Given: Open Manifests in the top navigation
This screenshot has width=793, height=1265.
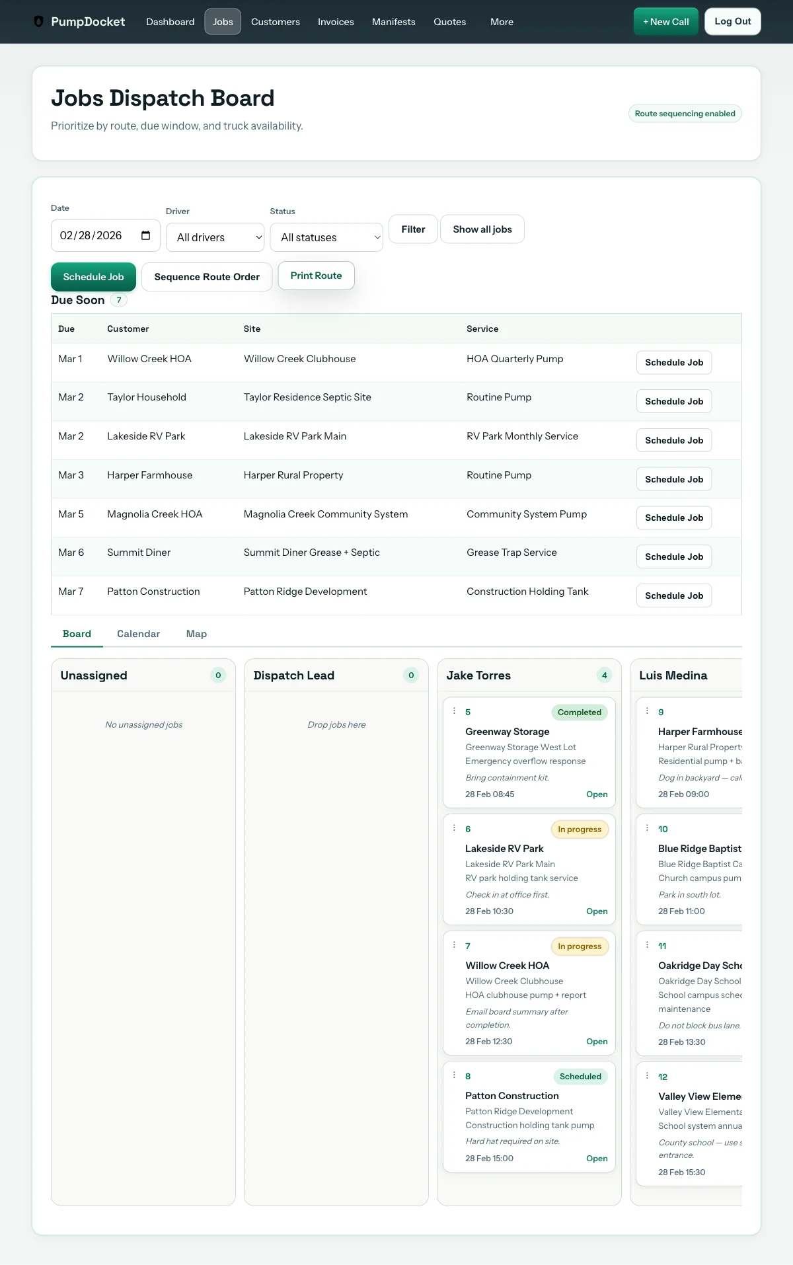Looking at the screenshot, I should tap(393, 22).
